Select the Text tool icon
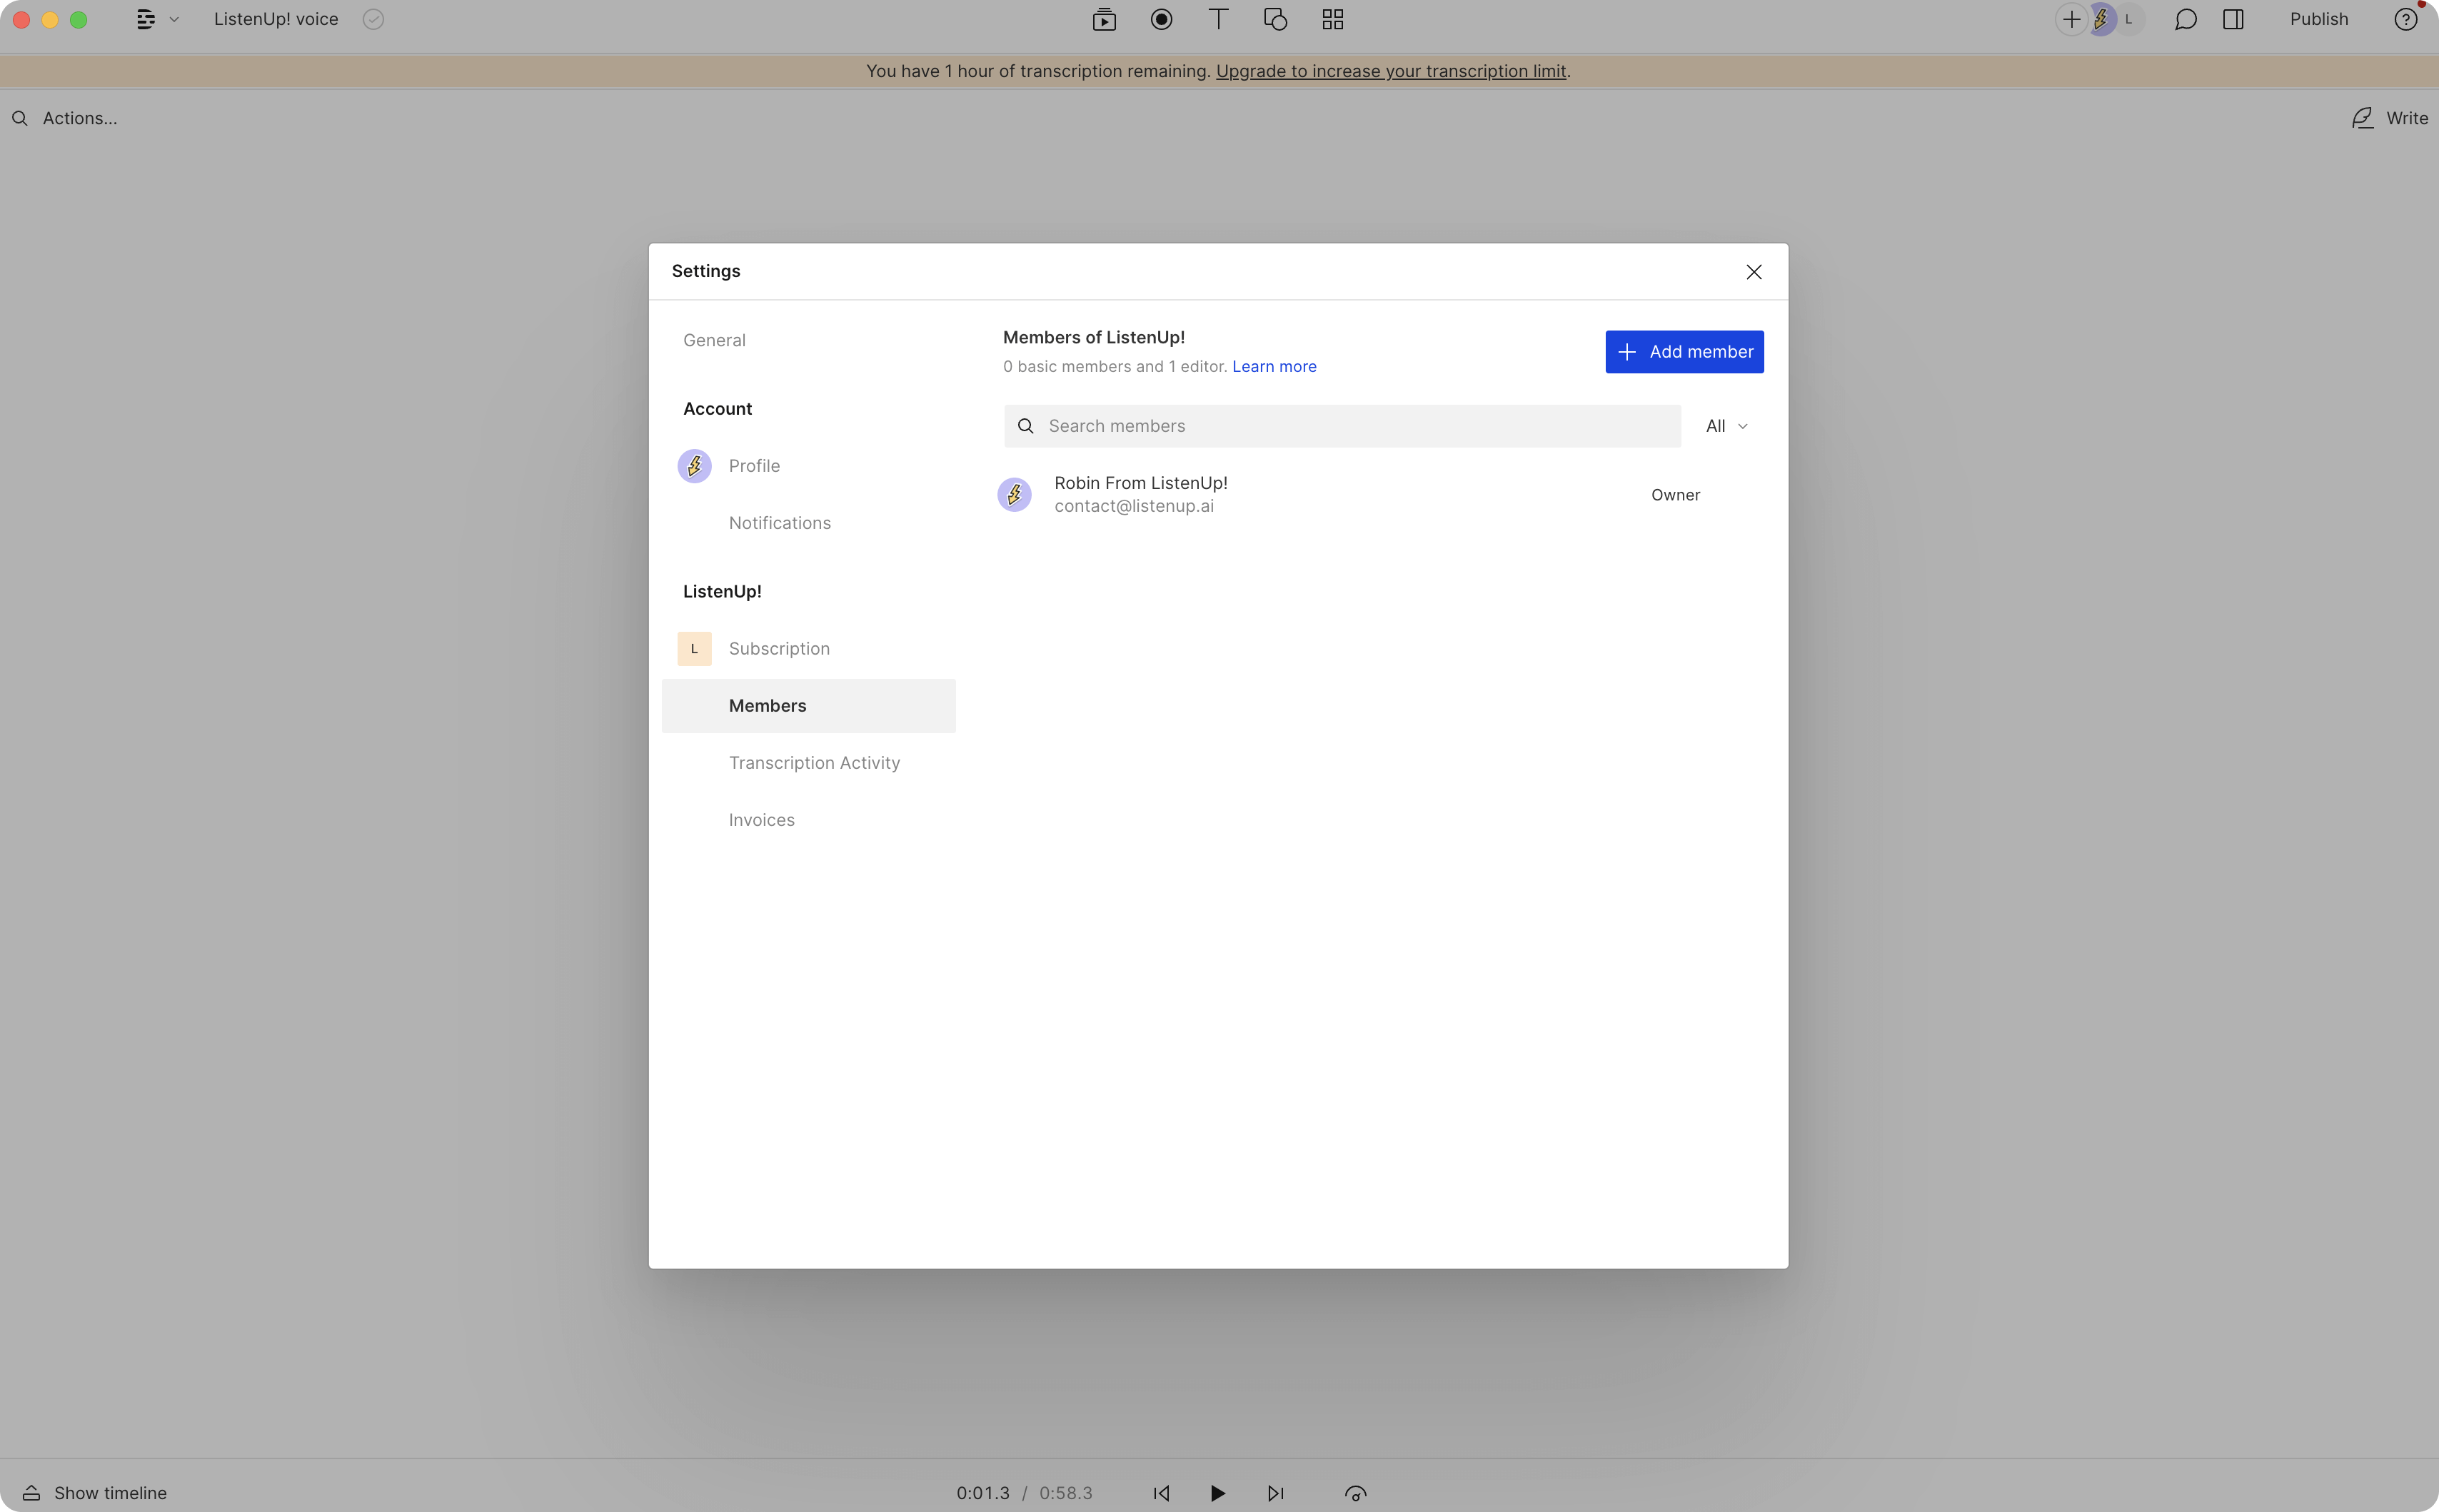 pos(1218,19)
